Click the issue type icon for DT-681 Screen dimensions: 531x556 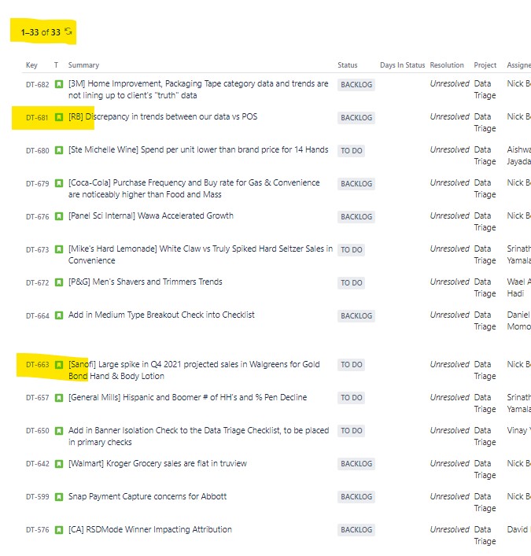[x=59, y=117]
